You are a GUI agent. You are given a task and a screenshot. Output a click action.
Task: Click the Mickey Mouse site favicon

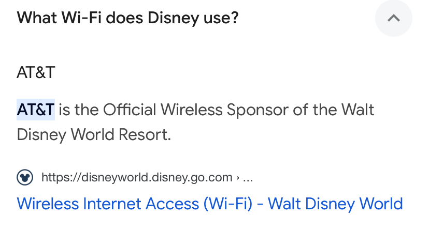tap(25, 178)
